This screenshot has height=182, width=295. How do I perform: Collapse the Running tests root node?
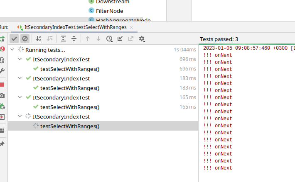point(12,50)
